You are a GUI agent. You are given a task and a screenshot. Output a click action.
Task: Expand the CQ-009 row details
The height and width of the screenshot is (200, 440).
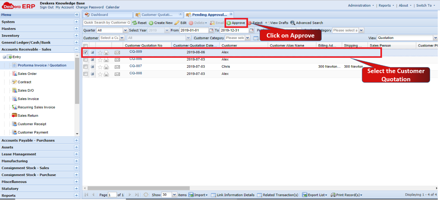point(92,52)
